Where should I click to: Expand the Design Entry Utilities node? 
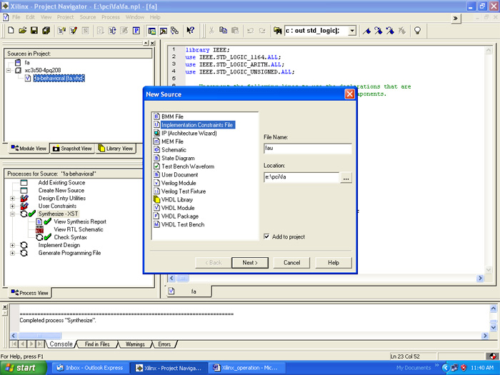12,199
